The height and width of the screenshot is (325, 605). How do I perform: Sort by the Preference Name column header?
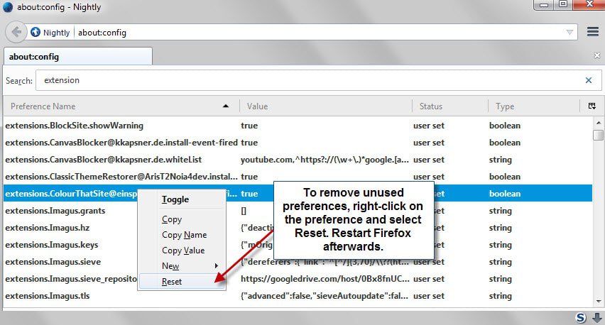click(x=117, y=106)
